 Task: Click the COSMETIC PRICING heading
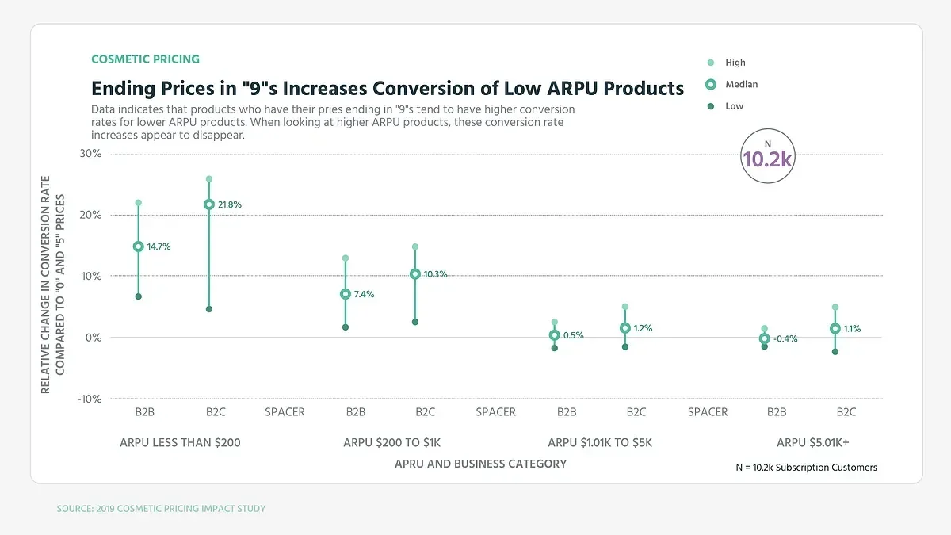(x=145, y=59)
